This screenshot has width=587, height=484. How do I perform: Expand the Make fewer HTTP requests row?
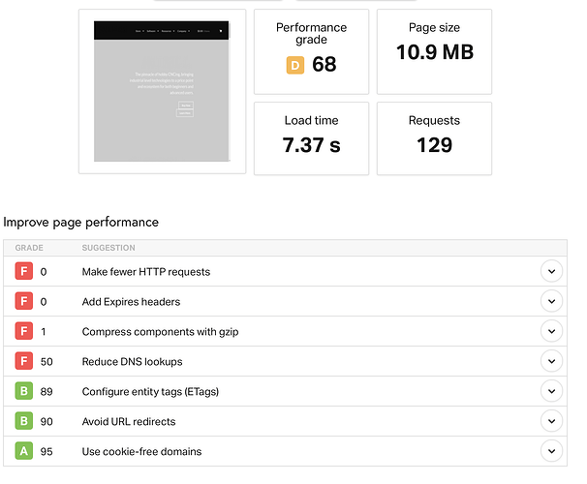click(551, 271)
